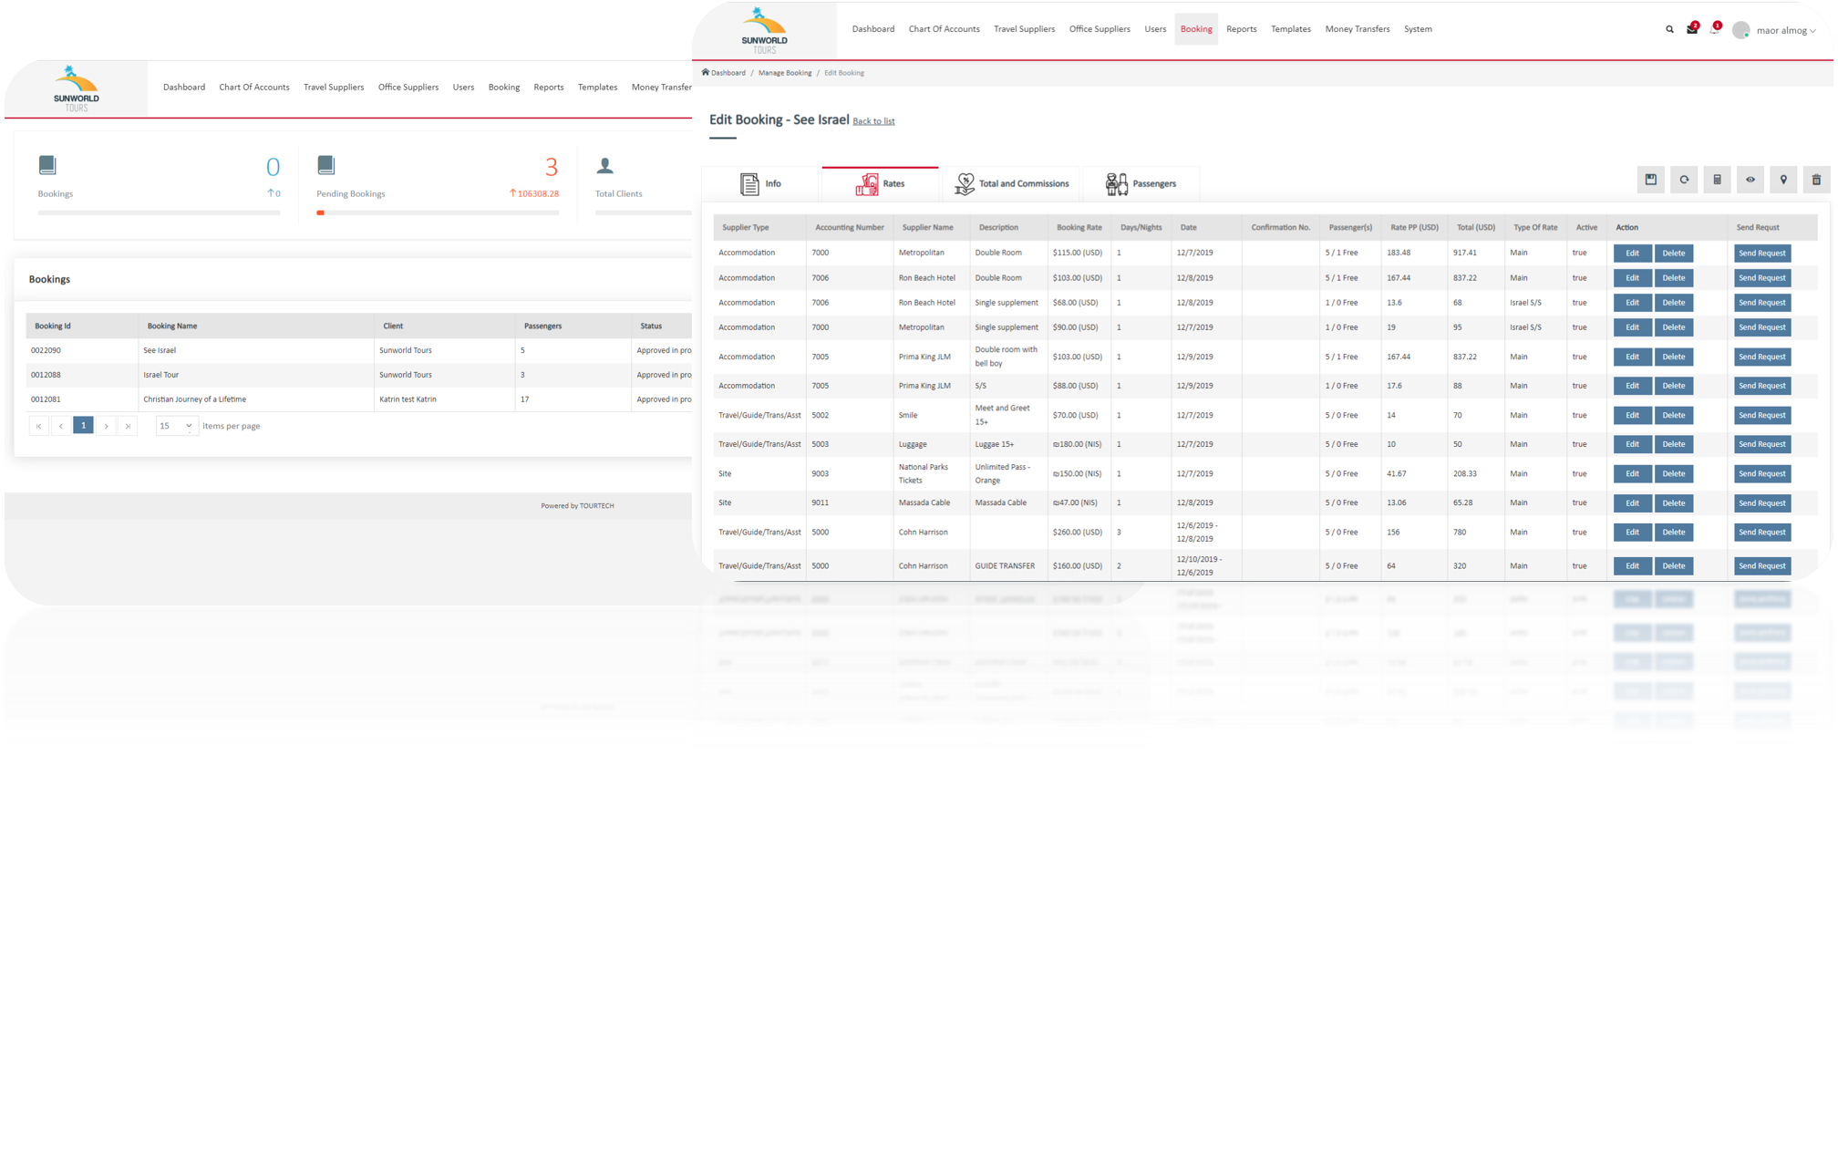Open the Reports menu in right window
Screen dimensions: 1838x1170
click(1241, 29)
